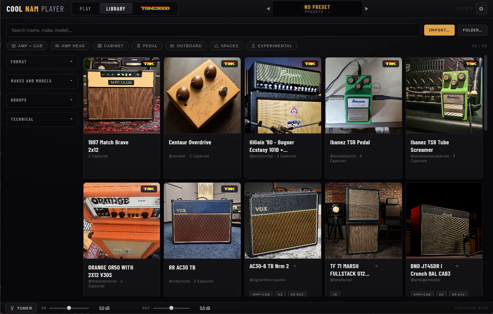The width and height of the screenshot is (493, 314).
Task: Click the 43 / 43 results counter
Action: coord(479,46)
